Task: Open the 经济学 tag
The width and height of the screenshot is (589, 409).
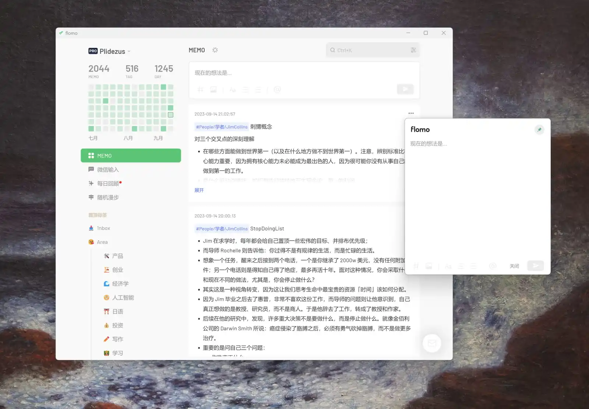Action: tap(116, 284)
